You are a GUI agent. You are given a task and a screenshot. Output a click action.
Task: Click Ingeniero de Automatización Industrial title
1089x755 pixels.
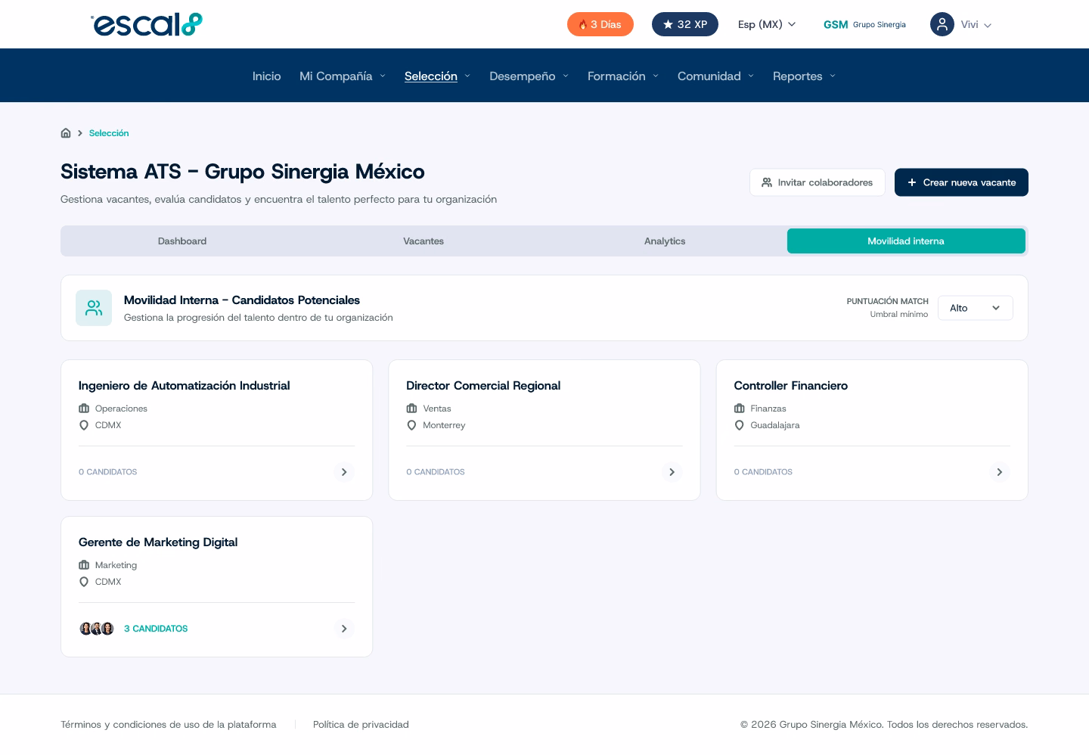(185, 386)
